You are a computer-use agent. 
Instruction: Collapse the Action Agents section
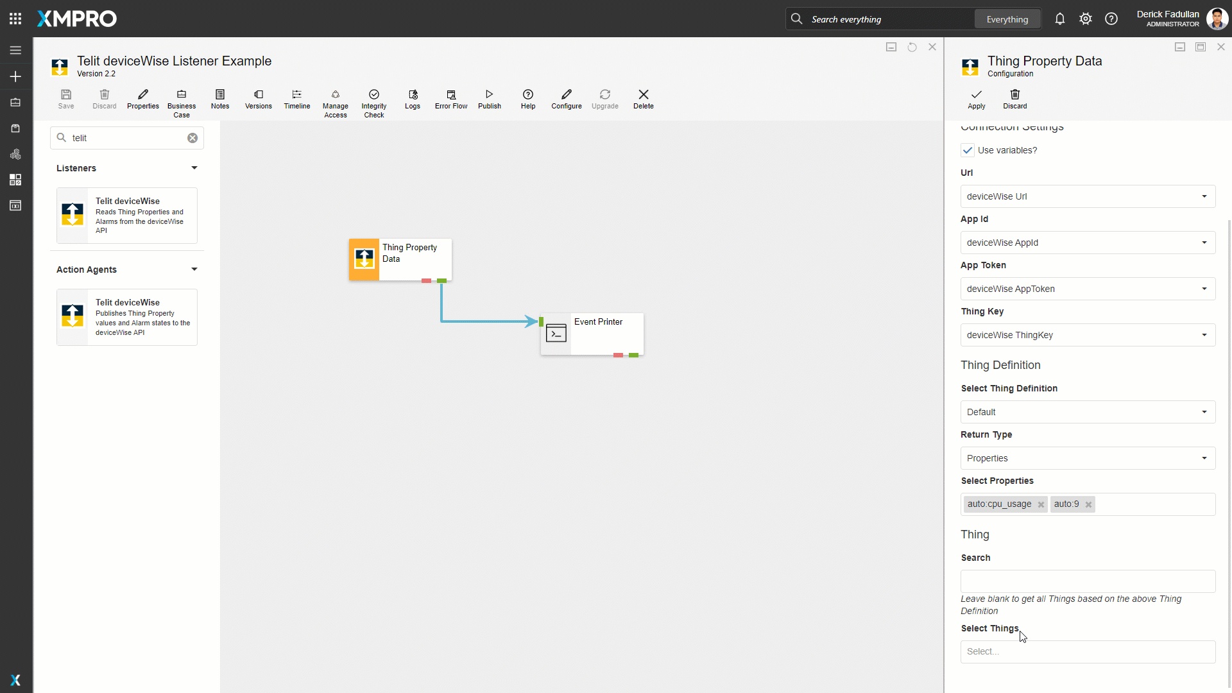[x=194, y=269]
